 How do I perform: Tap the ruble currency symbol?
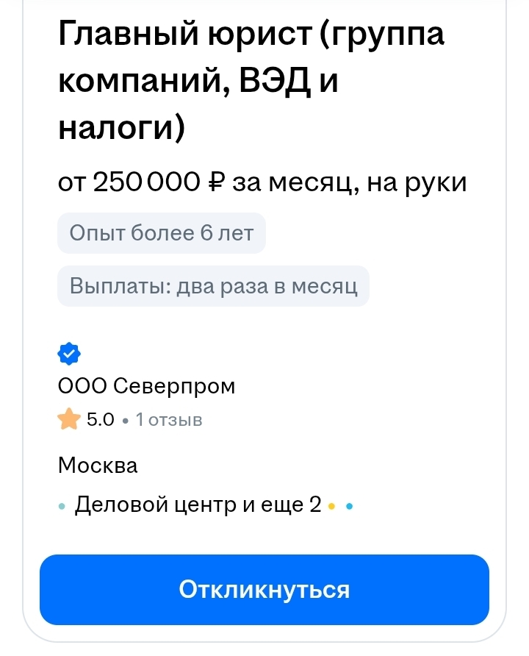click(x=216, y=182)
